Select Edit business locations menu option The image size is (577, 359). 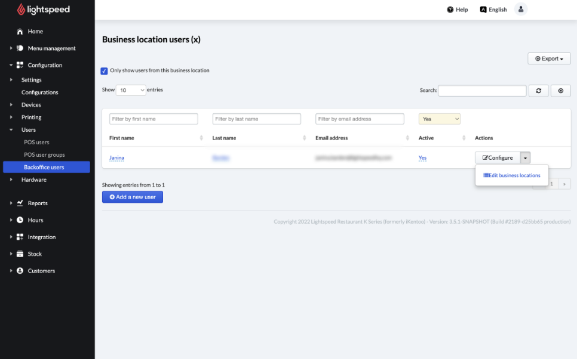click(x=512, y=175)
